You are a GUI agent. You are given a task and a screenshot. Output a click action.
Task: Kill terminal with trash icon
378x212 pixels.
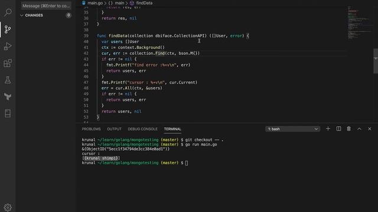pos(349,129)
